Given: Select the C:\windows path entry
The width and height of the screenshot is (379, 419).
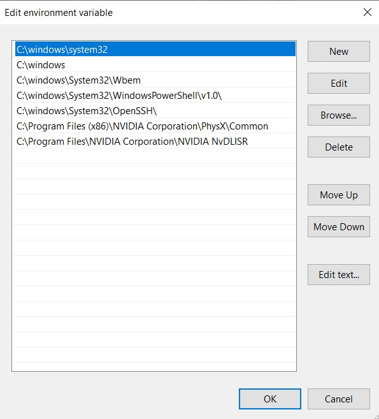Looking at the screenshot, I should (155, 64).
